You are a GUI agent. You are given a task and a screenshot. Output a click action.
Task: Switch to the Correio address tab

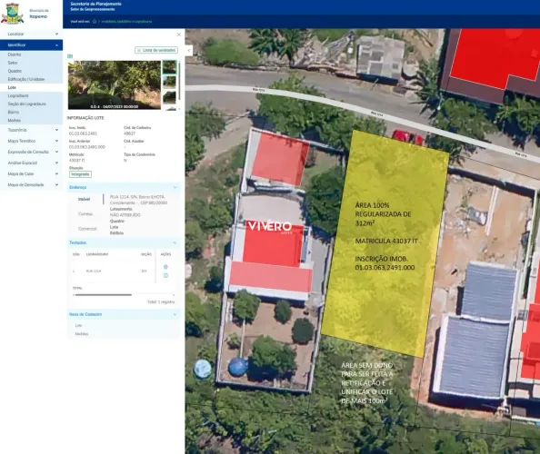(85, 214)
